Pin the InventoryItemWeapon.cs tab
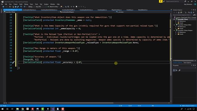197x111 pixels. coord(19,10)
